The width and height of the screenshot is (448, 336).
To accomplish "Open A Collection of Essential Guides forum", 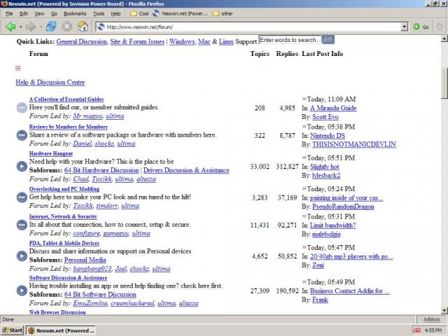I will 66,99.
